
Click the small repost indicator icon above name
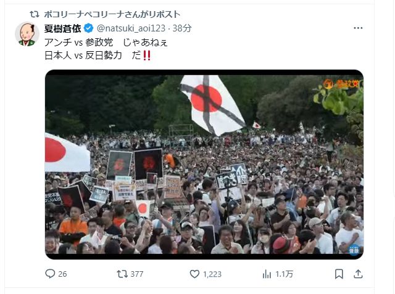(x=35, y=14)
